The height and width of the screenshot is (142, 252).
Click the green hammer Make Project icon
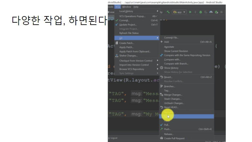pyautogui.click(x=168, y=12)
